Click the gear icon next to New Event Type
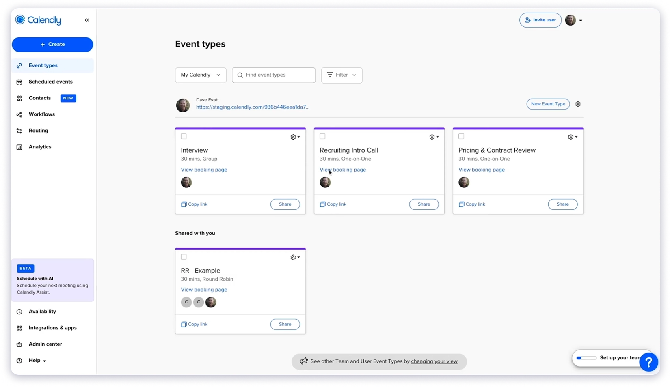The image size is (670, 387). pyautogui.click(x=578, y=104)
